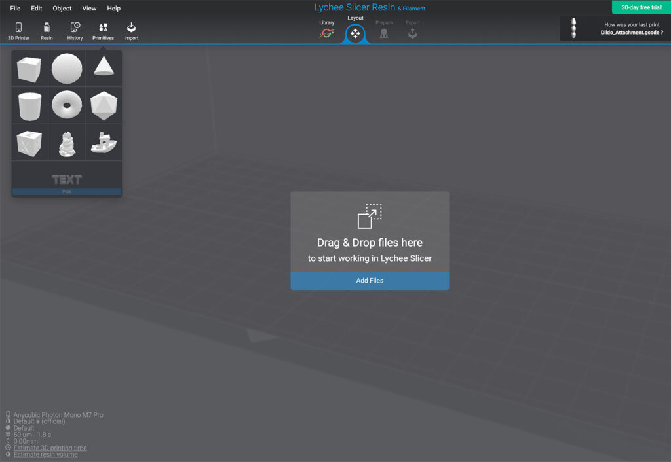Add the cone primitive

pos(104,67)
